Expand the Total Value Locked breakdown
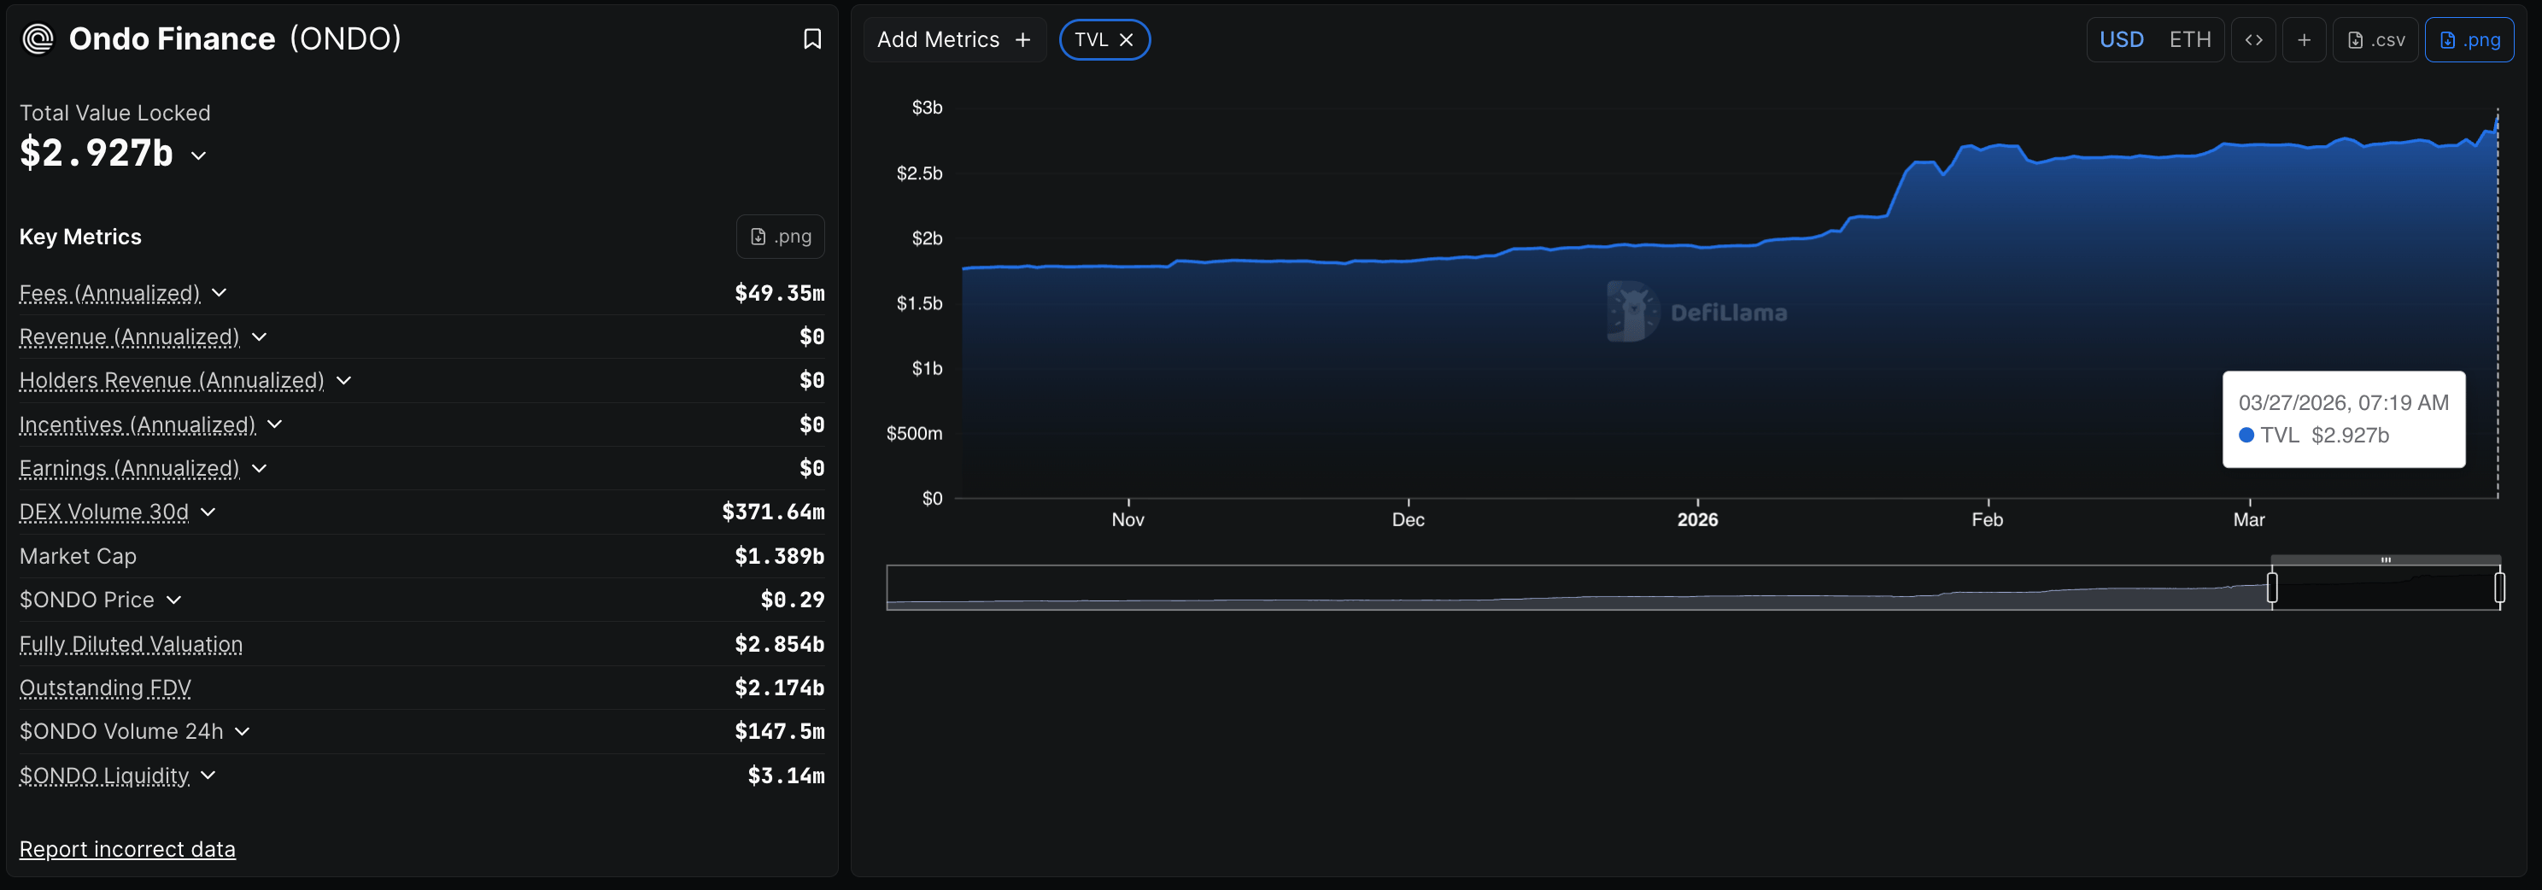 tap(198, 155)
